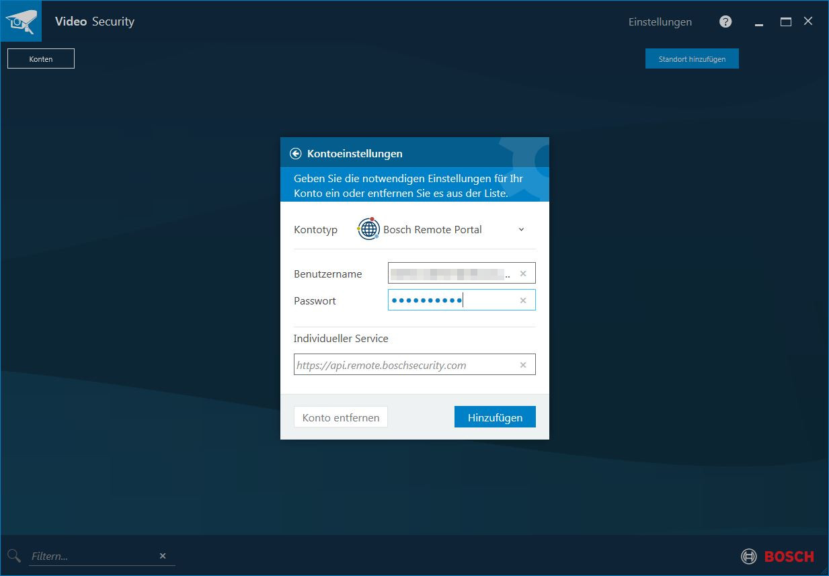This screenshot has height=576, width=829.
Task: Click the Filtern search field
Action: click(81, 556)
